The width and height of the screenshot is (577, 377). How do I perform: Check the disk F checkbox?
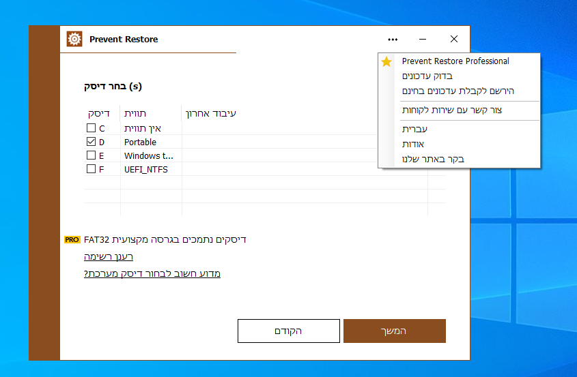(91, 168)
